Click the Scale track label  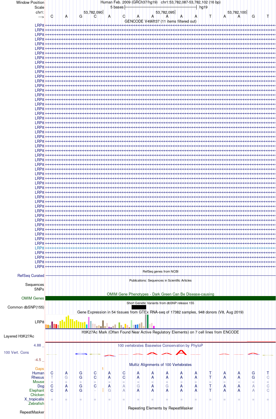[x=39, y=7]
